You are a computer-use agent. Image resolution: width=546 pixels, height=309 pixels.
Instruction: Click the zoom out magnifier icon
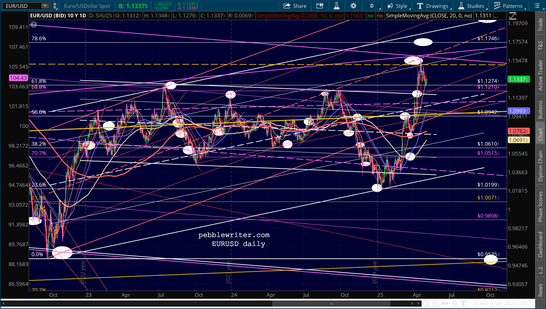(x=426, y=304)
